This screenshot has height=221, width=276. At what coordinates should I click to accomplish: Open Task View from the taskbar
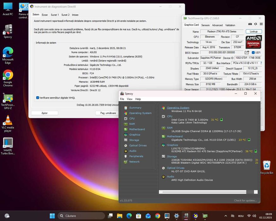110,216
